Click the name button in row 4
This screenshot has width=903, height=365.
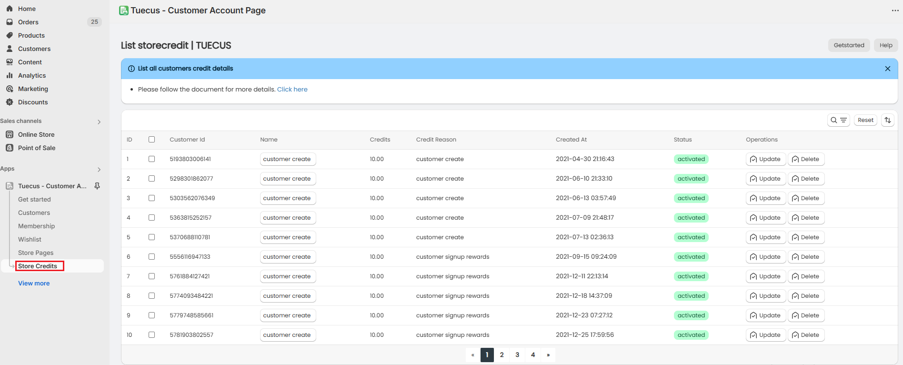288,218
